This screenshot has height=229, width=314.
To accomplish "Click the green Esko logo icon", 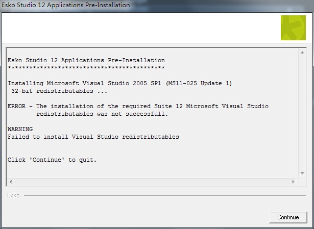I will coord(293,28).
